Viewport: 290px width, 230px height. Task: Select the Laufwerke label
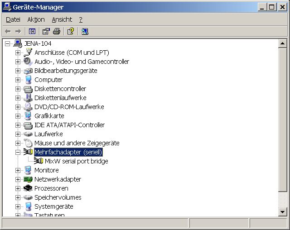(x=48, y=134)
